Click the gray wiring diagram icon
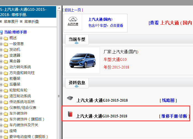 click(x=70, y=98)
